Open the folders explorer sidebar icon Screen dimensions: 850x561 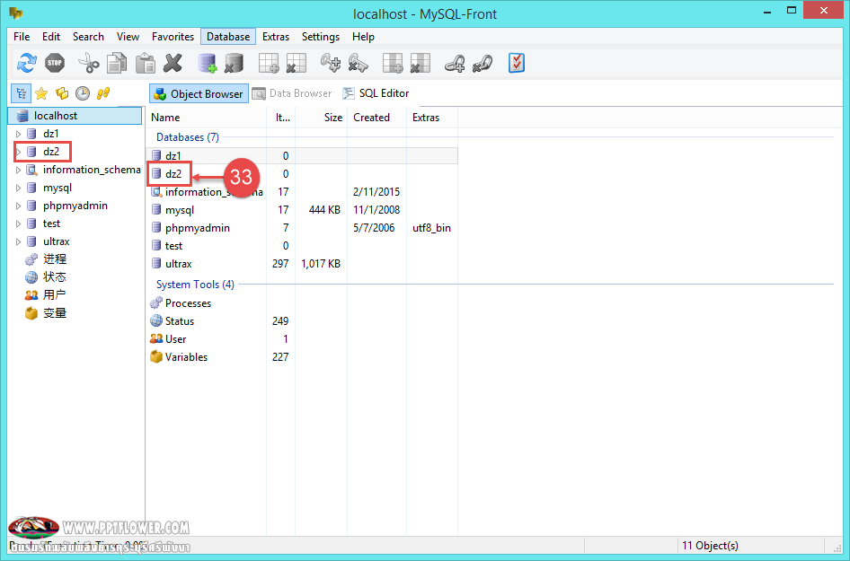pyautogui.click(x=62, y=93)
